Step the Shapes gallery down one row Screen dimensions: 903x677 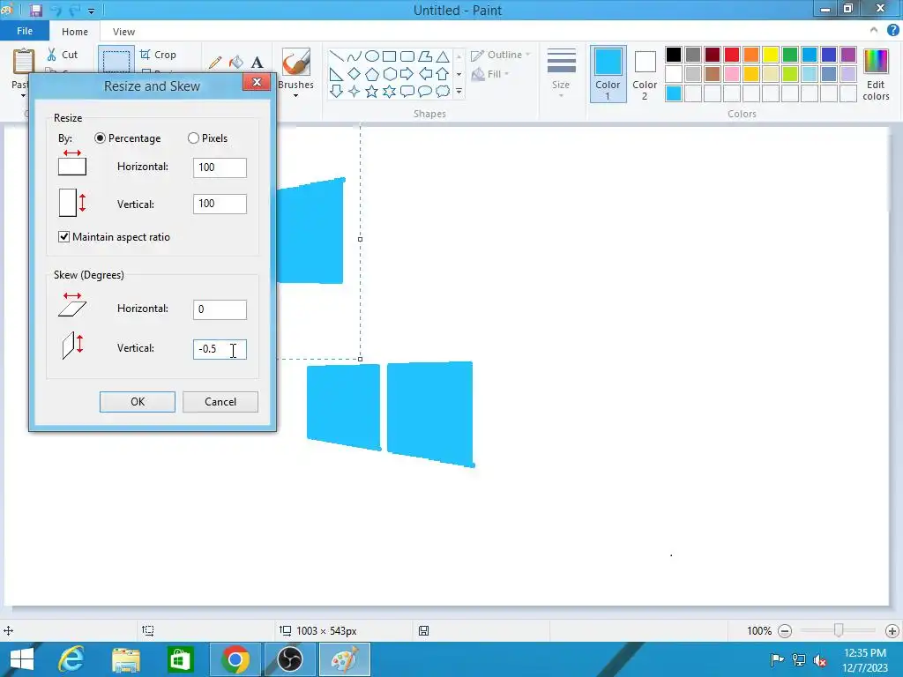(459, 74)
